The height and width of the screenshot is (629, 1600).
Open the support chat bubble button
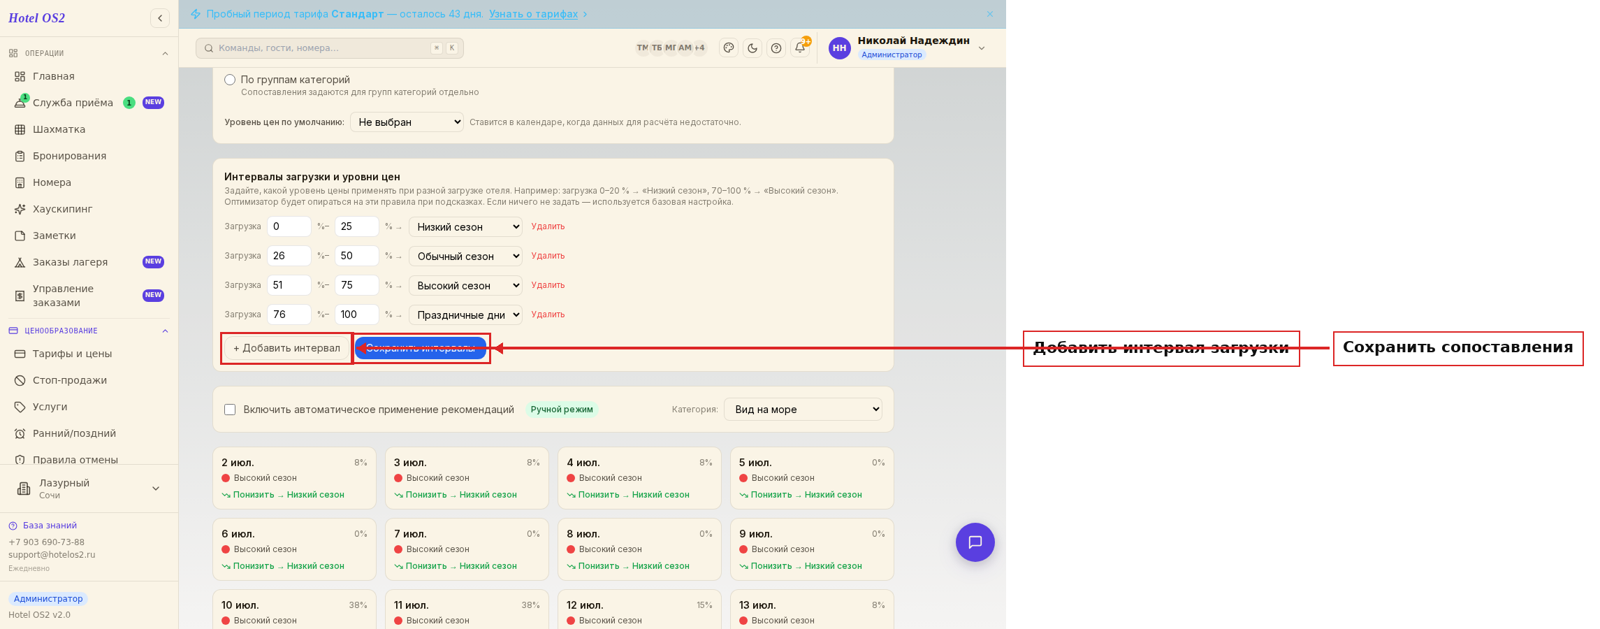[x=975, y=542]
